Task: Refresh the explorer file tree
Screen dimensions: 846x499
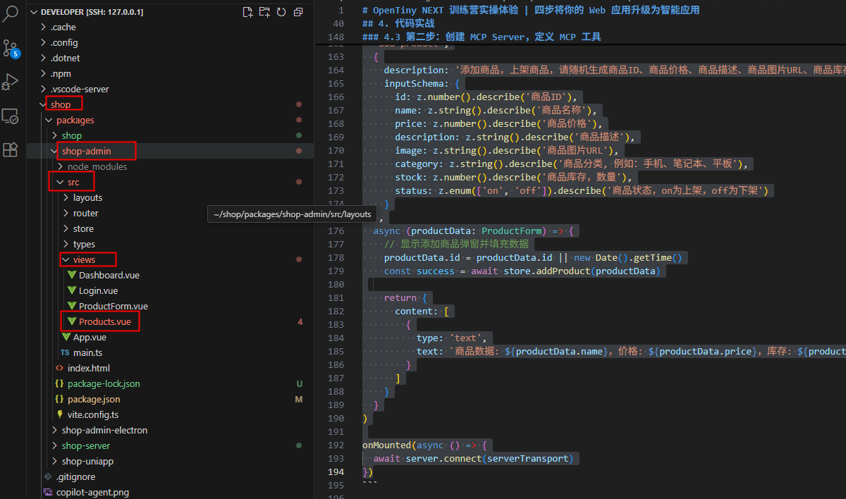Action: tap(281, 12)
